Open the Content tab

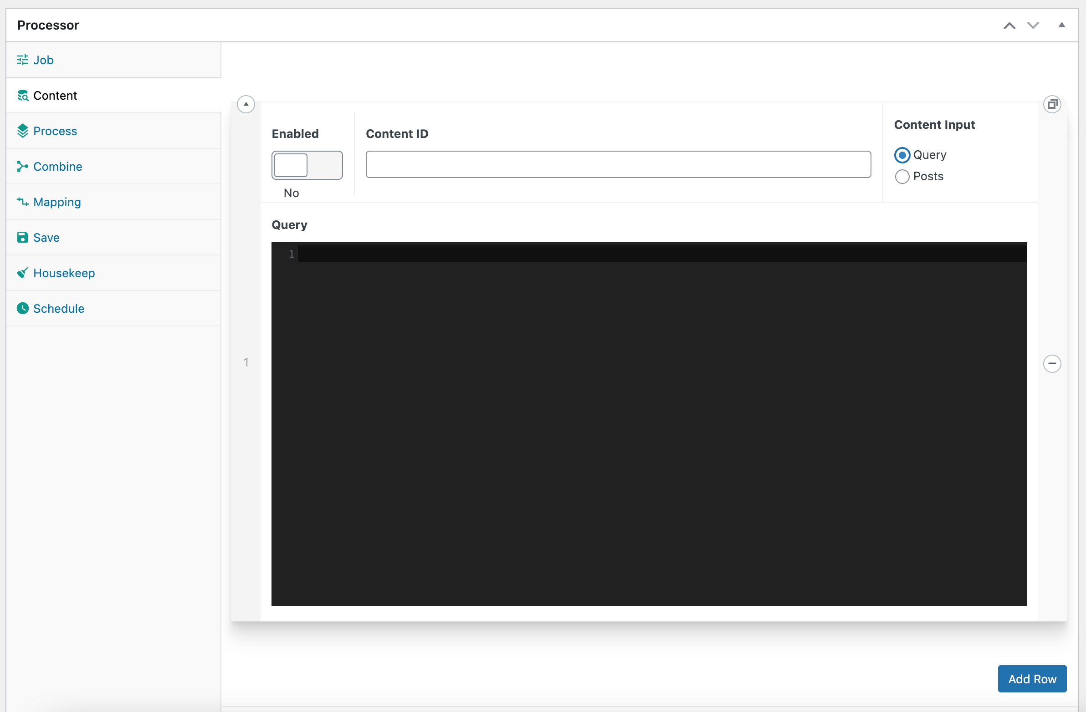pos(55,95)
